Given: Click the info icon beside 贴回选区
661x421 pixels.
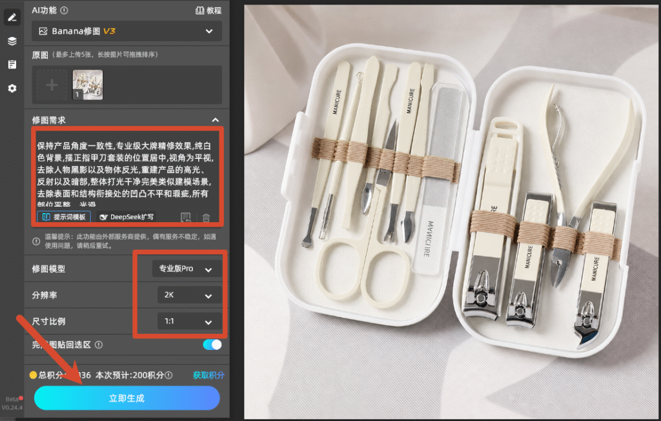Looking at the screenshot, I should [x=99, y=345].
